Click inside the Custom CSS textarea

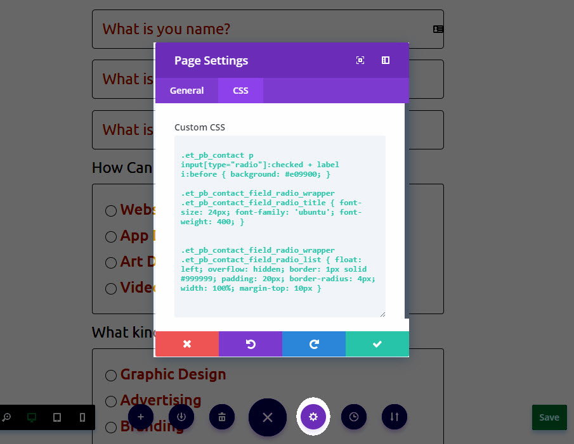280,226
